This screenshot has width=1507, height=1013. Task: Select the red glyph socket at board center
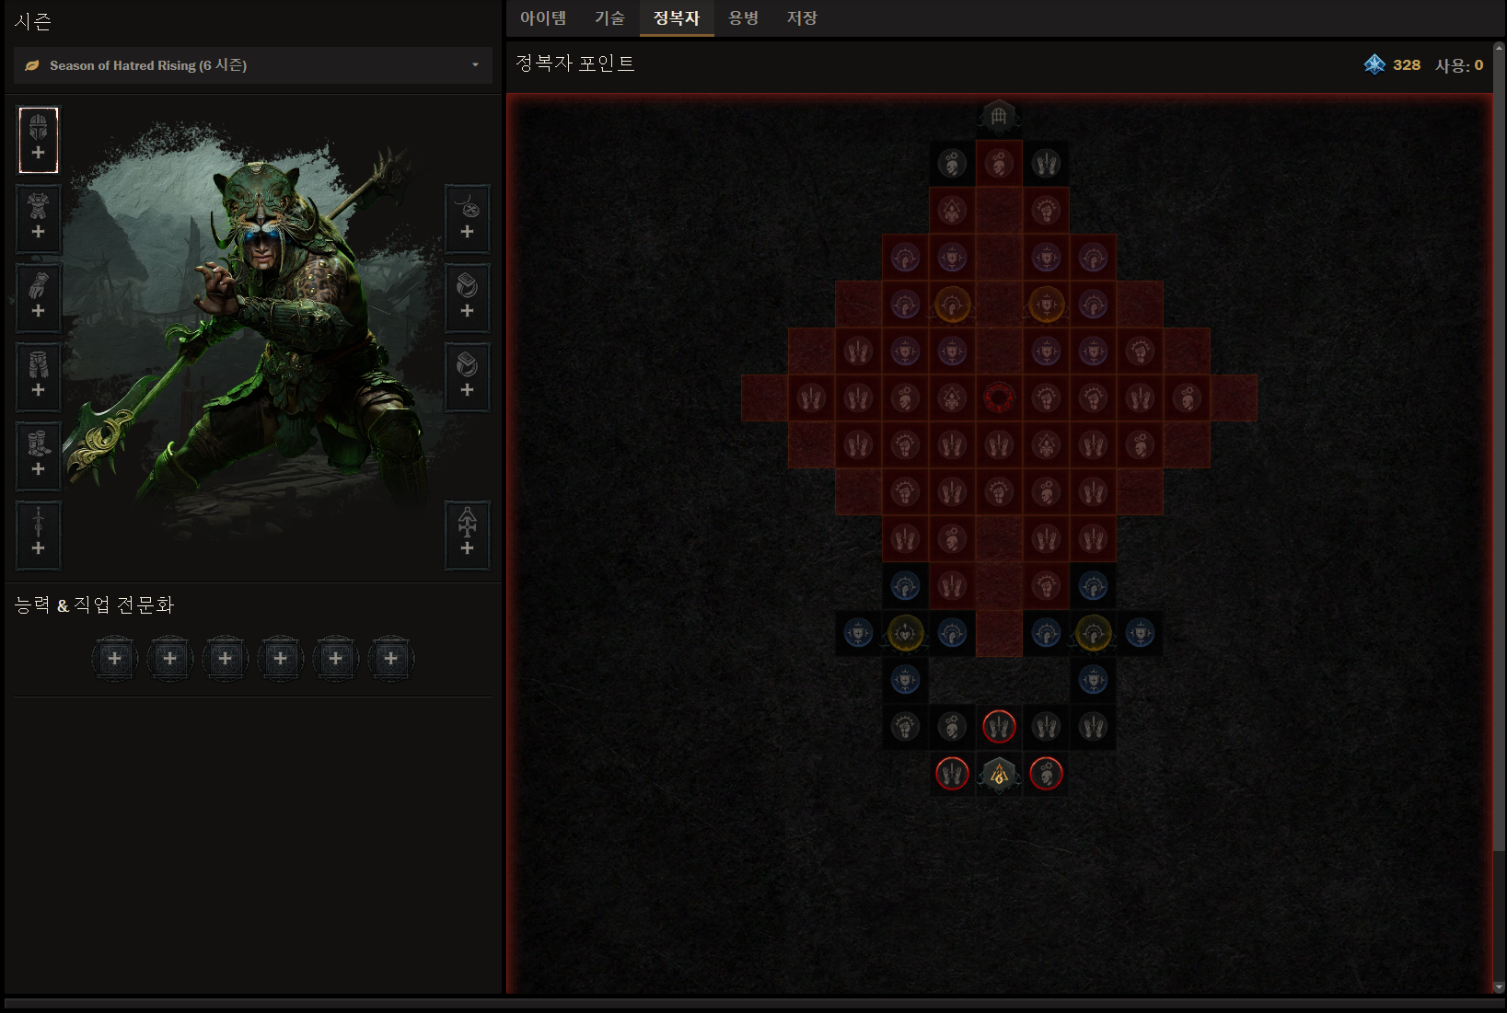999,398
